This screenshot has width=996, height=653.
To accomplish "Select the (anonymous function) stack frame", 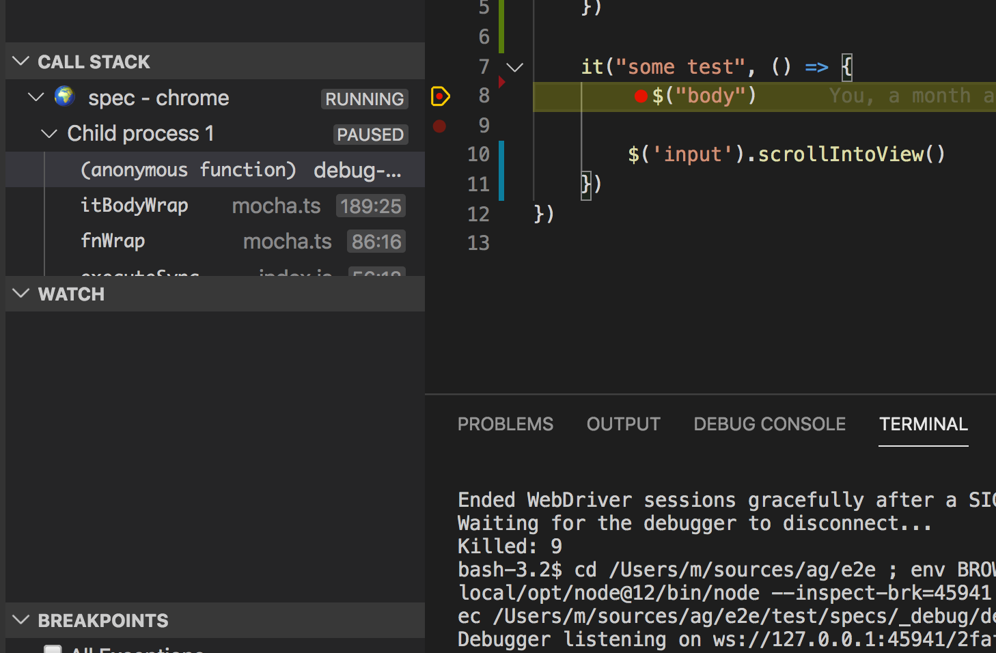I will pyautogui.click(x=215, y=169).
